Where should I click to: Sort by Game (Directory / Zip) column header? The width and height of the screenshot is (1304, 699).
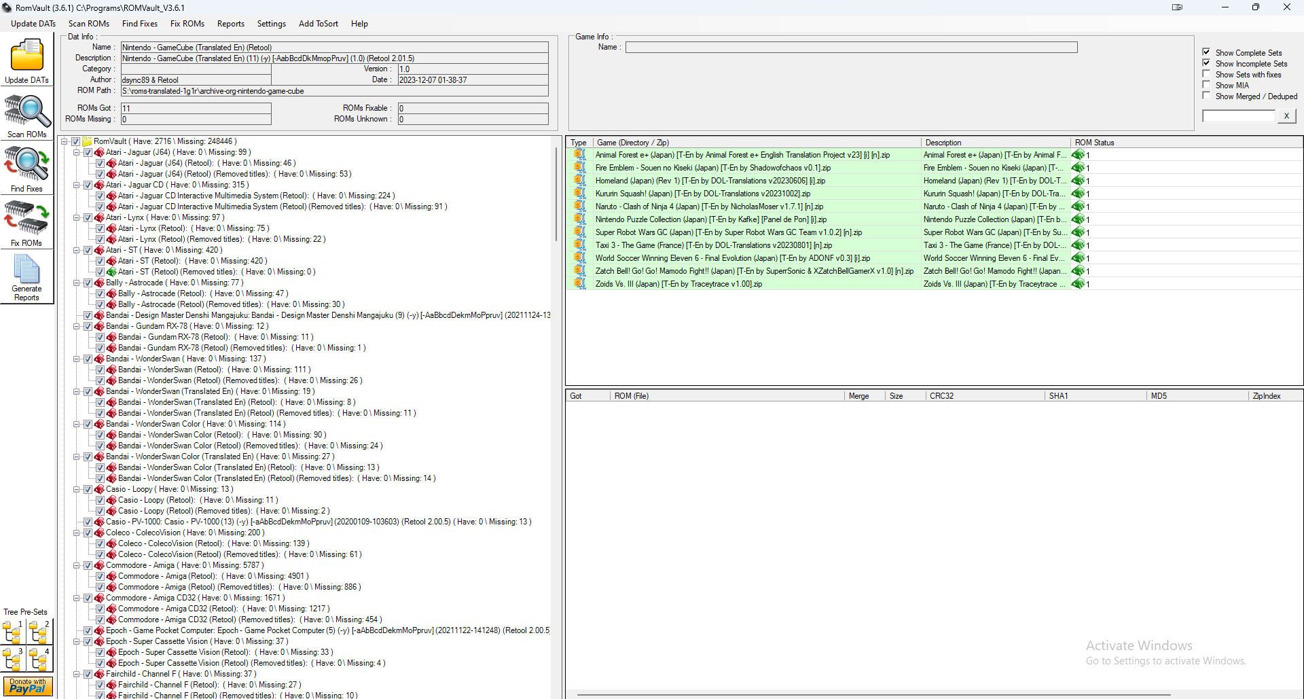tap(757, 143)
